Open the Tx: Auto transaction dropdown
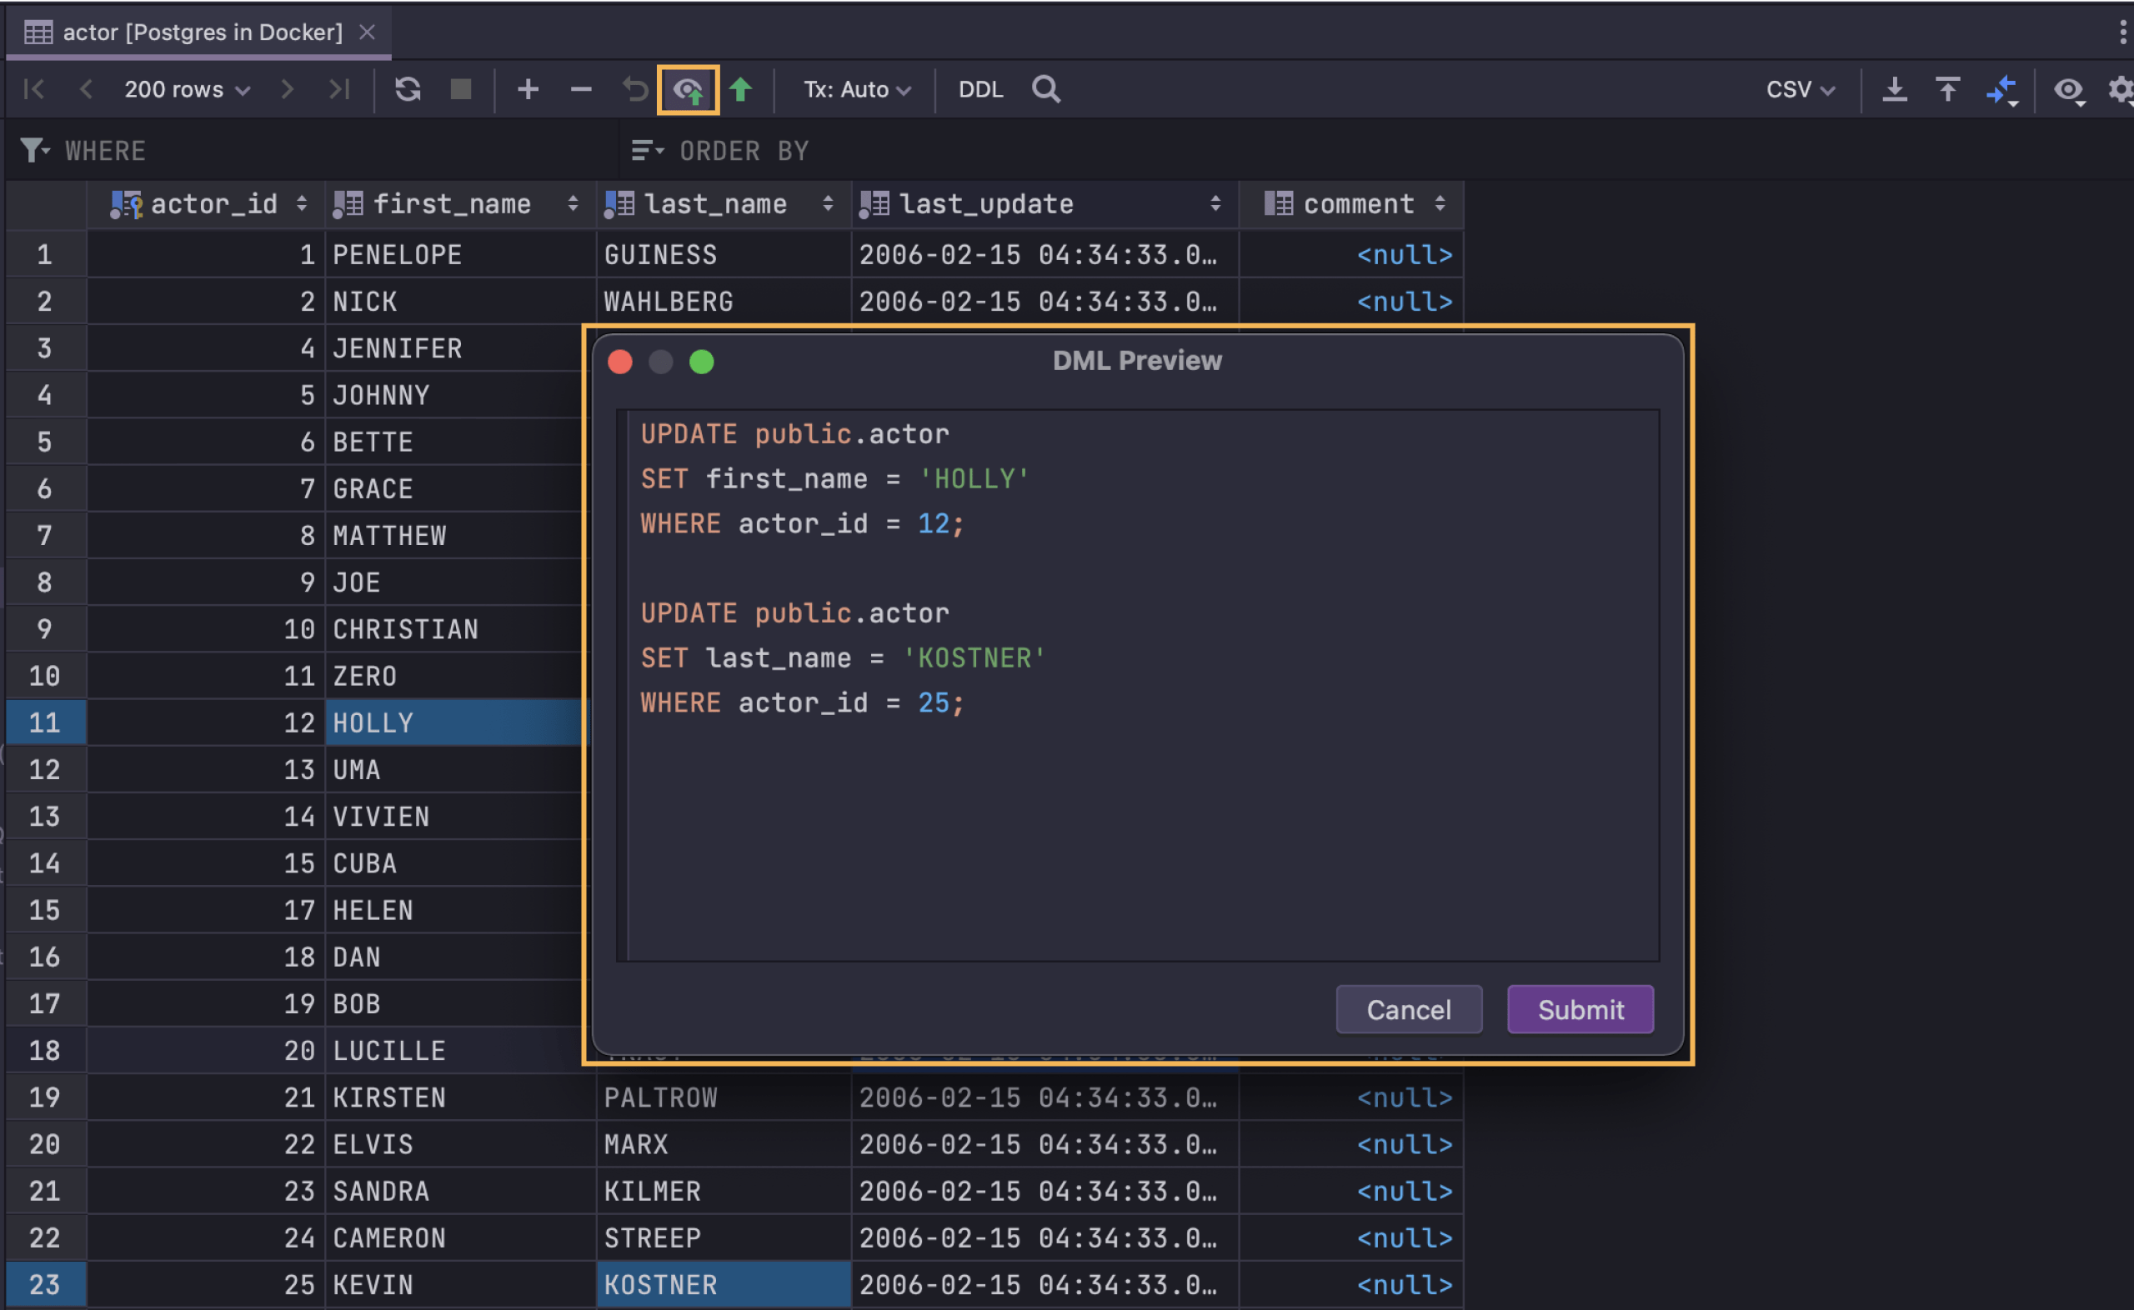Screen dimensions: 2134x1310 click(x=856, y=89)
